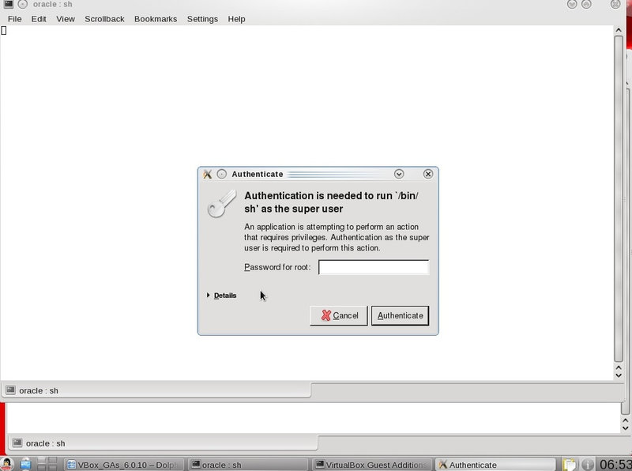Image resolution: width=632 pixels, height=471 pixels.
Task: Open the Settings menu
Action: coord(202,19)
